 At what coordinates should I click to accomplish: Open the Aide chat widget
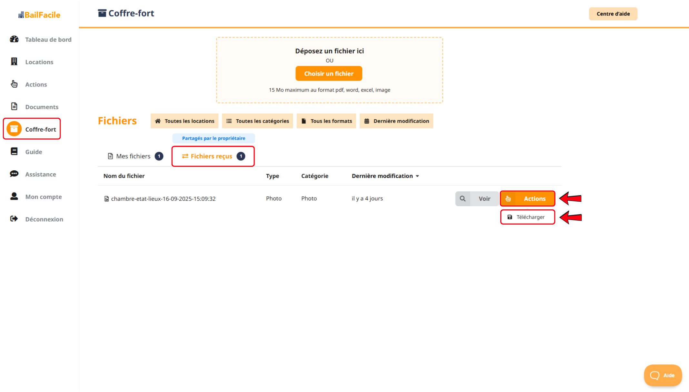tap(663, 375)
